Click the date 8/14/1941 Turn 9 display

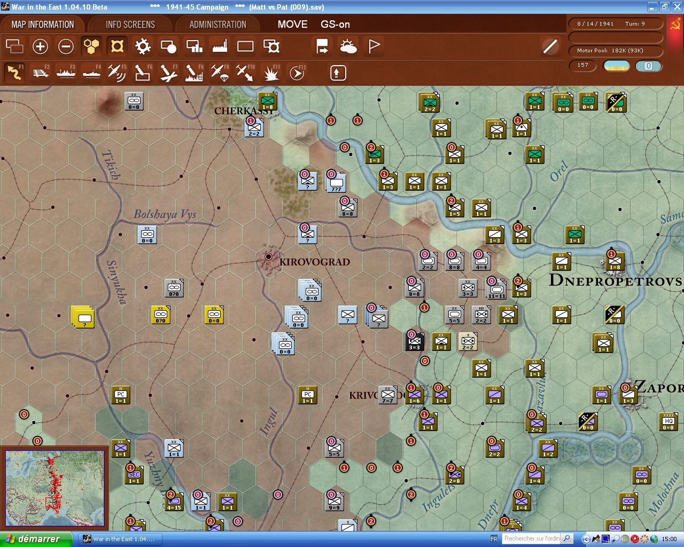click(616, 24)
